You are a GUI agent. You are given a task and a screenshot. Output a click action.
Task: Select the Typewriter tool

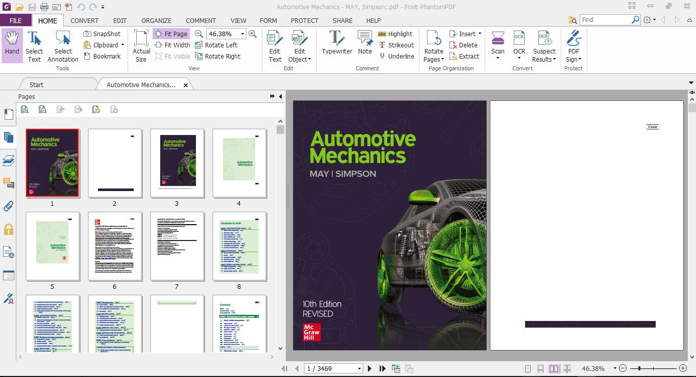pyautogui.click(x=337, y=43)
